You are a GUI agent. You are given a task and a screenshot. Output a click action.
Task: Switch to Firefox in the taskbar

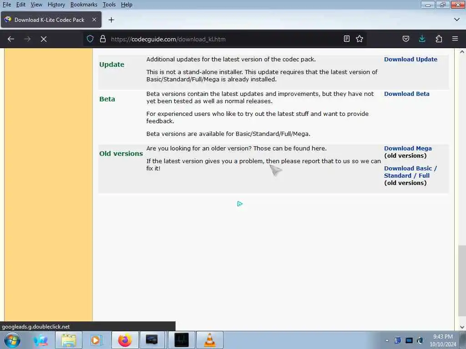(x=125, y=340)
